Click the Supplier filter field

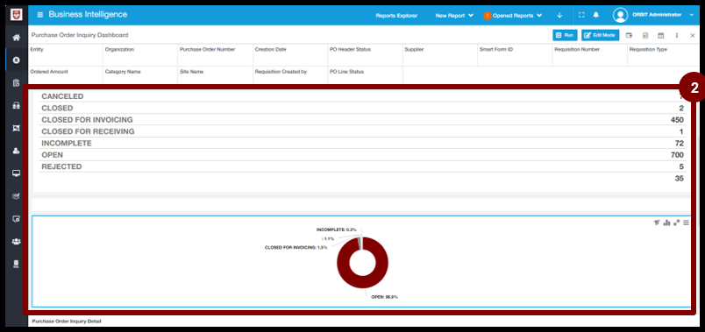coord(440,55)
